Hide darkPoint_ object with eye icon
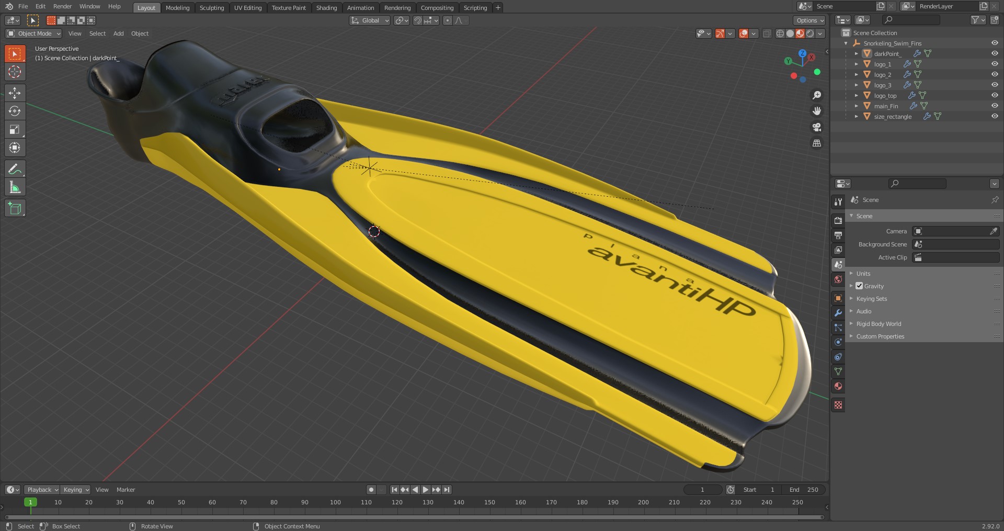 (995, 53)
